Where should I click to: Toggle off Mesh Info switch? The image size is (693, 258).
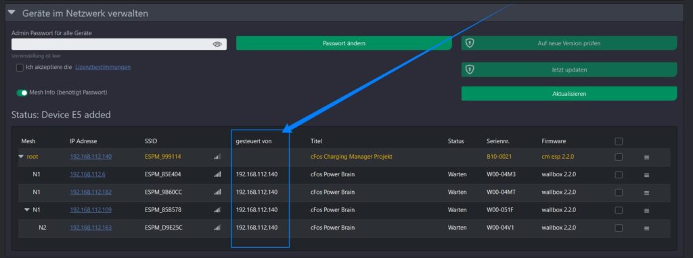pos(22,93)
